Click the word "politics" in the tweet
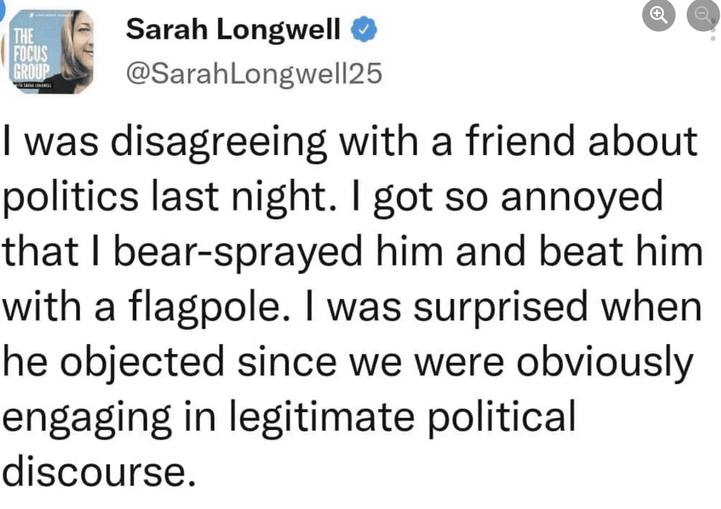Image resolution: width=721 pixels, height=509 pixels. point(71,197)
